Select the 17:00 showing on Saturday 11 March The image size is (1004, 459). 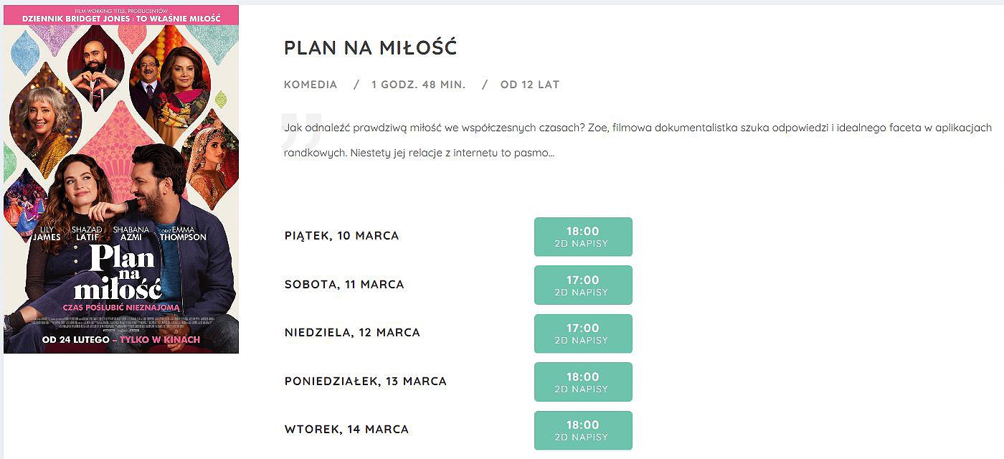click(x=583, y=285)
